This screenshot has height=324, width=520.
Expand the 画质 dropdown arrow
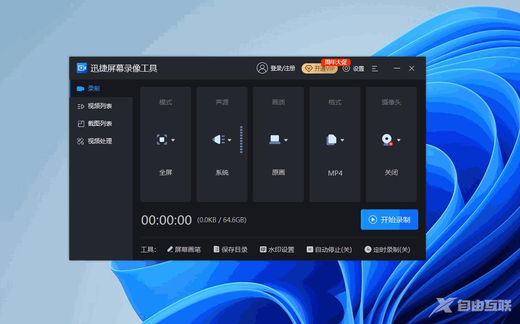(286, 140)
